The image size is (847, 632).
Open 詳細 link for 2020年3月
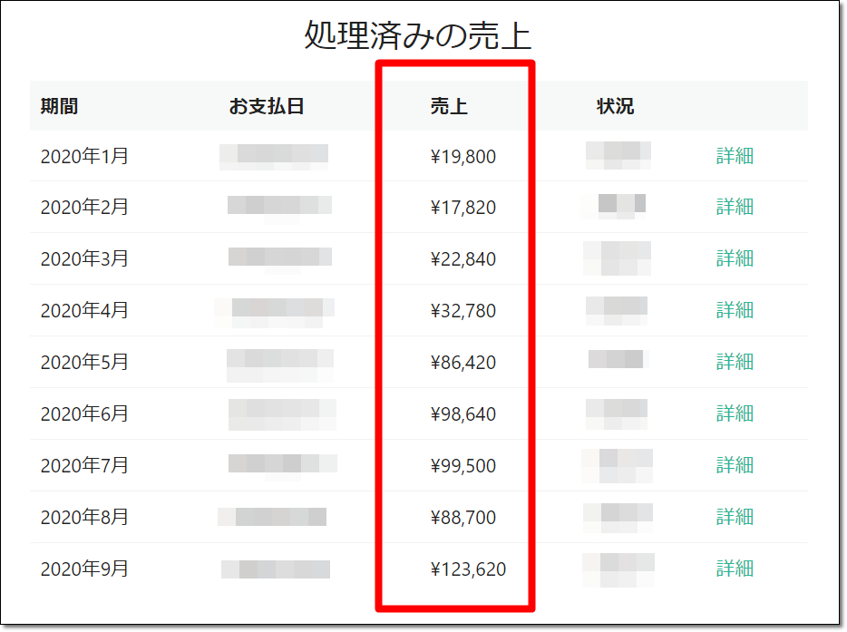(735, 258)
